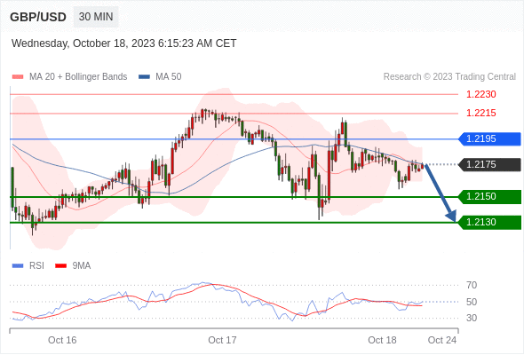Click the Research © 2023 Trading Central credit
Viewport: 524px width, 355px height.
[x=449, y=77]
